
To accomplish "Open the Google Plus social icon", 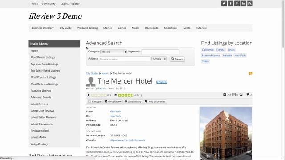I will (x=237, y=4).
